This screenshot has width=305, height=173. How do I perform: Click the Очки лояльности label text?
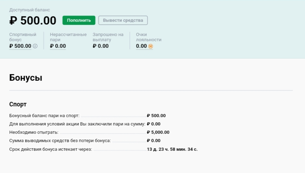point(148,37)
